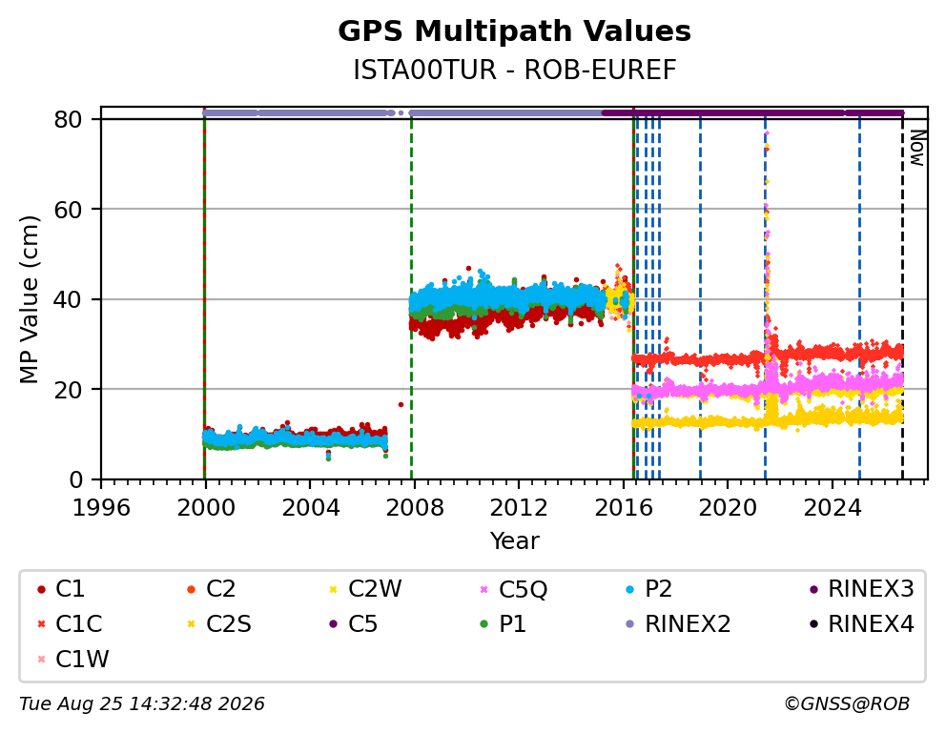Click the 2016 tick label on year axis
The image size is (946, 733).
pyautogui.click(x=624, y=508)
